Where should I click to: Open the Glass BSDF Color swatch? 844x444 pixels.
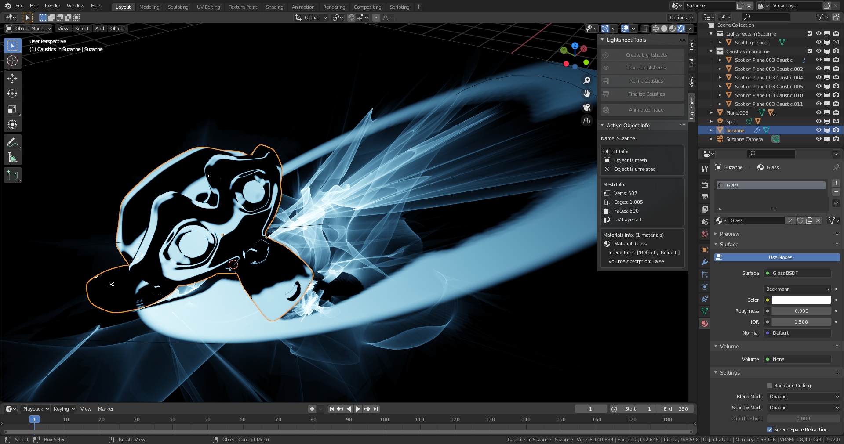801,300
